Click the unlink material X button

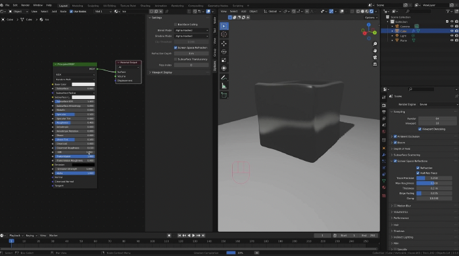(x=160, y=12)
